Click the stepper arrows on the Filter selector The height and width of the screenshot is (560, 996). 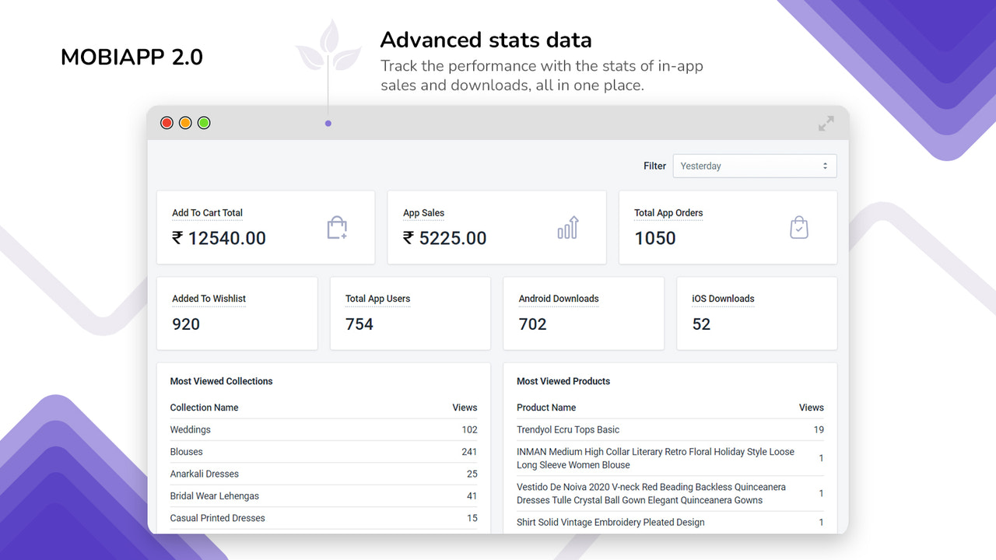click(824, 166)
